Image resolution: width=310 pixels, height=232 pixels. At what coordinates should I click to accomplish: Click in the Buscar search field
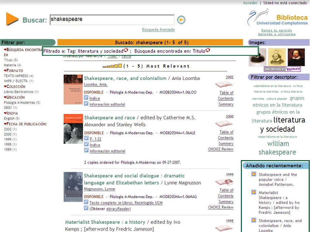(112, 20)
